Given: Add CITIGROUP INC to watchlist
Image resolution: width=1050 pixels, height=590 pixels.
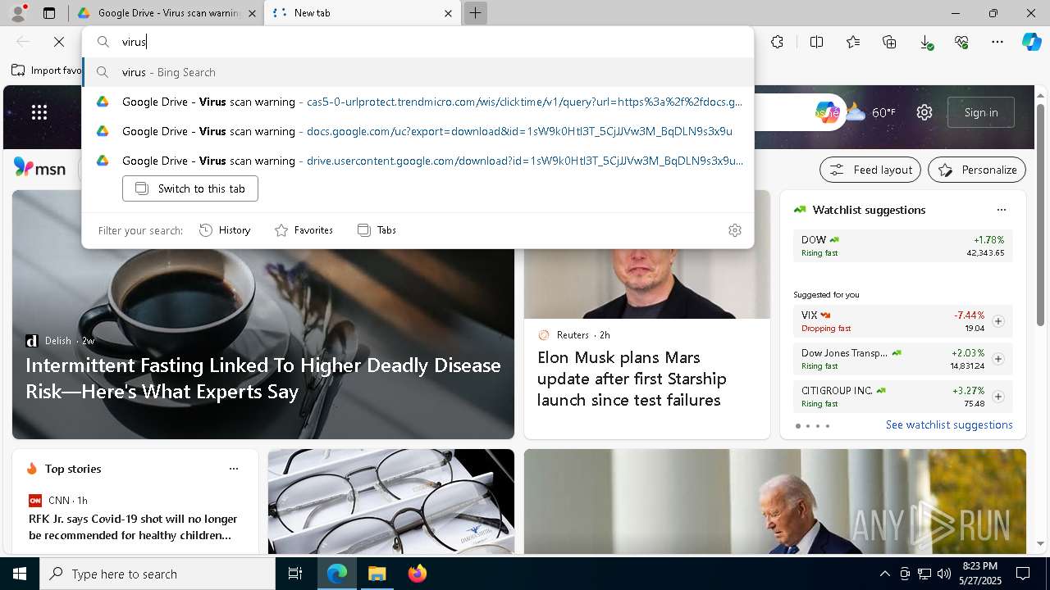Looking at the screenshot, I should [998, 397].
